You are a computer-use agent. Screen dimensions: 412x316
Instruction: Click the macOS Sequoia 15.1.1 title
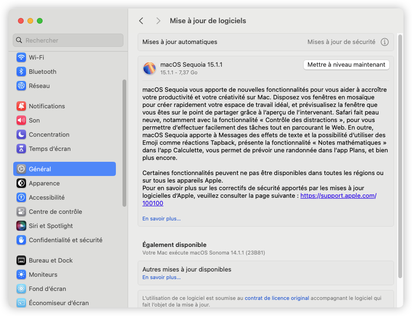pos(191,65)
